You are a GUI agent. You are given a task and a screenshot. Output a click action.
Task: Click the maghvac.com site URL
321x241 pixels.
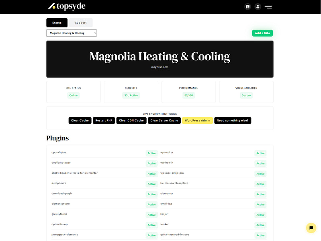click(x=160, y=67)
